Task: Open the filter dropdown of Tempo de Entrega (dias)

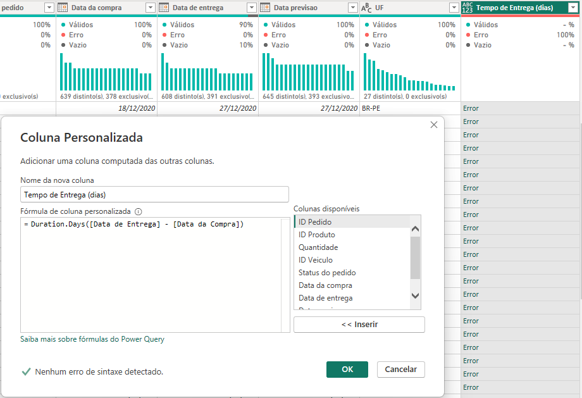Action: (x=573, y=8)
